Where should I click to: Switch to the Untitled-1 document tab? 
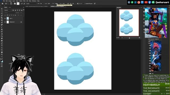coord(57,6)
